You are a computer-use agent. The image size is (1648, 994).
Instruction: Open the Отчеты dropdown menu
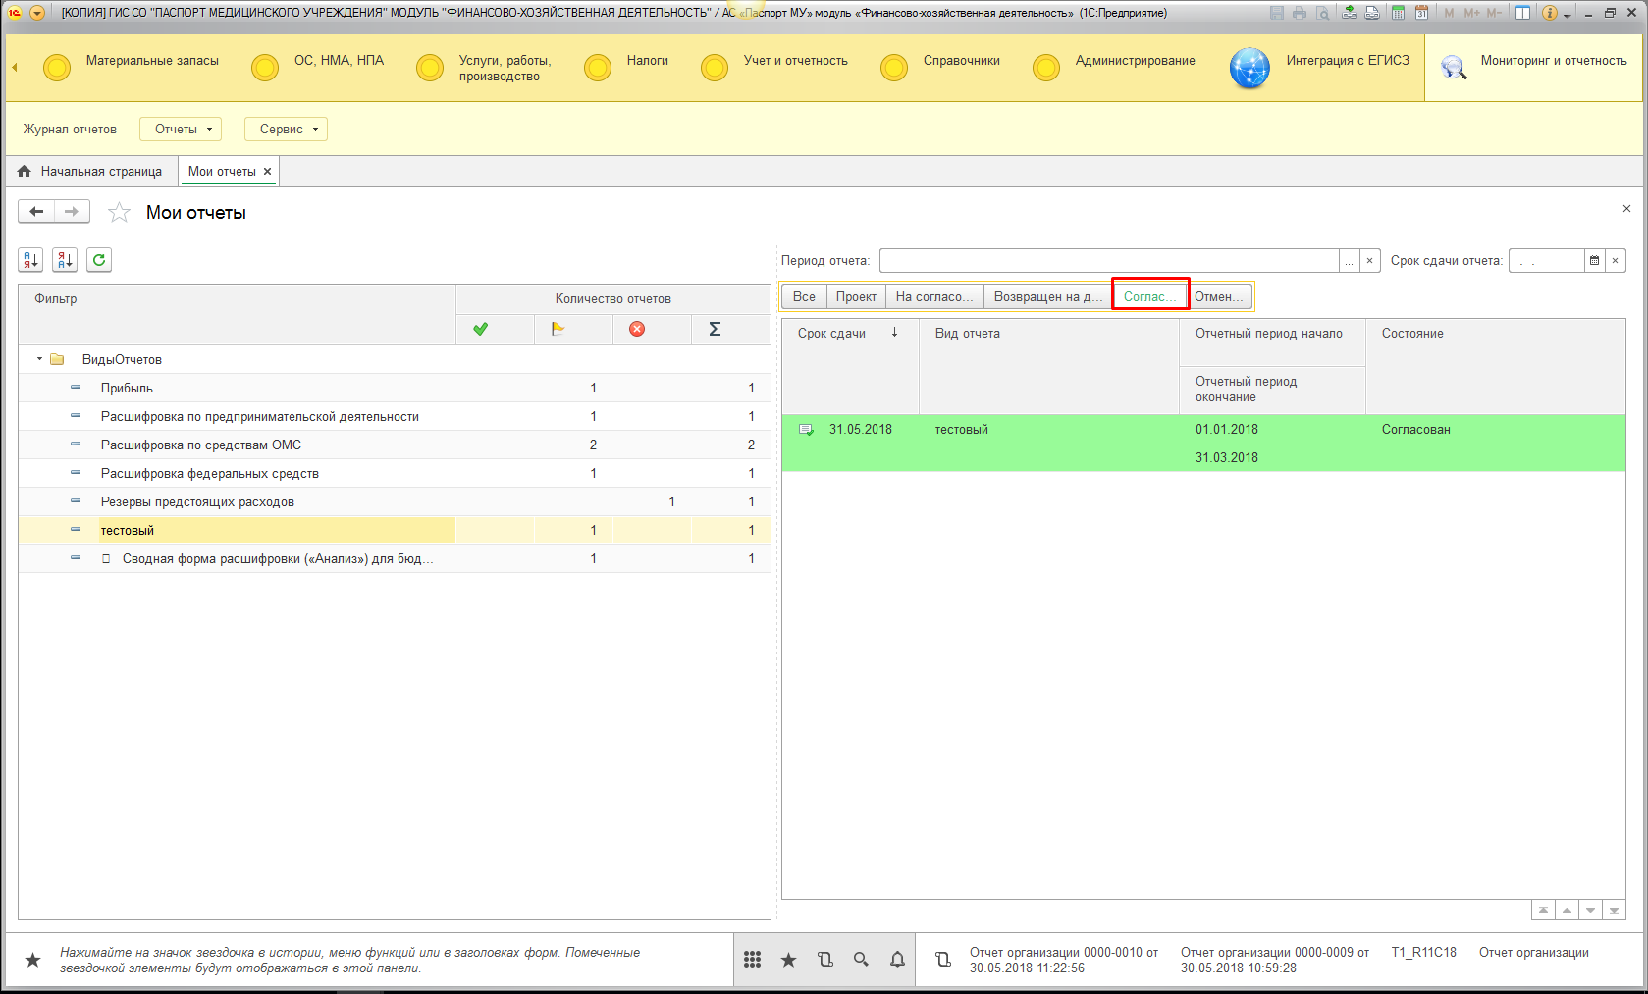pyautogui.click(x=181, y=130)
